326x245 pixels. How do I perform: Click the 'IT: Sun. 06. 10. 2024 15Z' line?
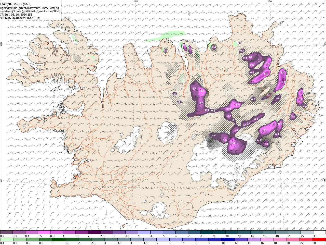(x=16, y=15)
